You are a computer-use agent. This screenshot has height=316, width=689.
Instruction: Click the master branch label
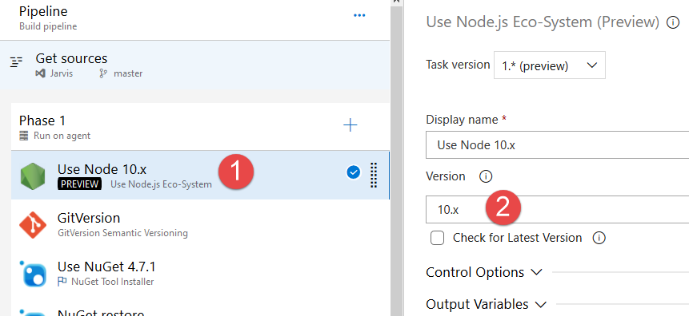tap(128, 73)
